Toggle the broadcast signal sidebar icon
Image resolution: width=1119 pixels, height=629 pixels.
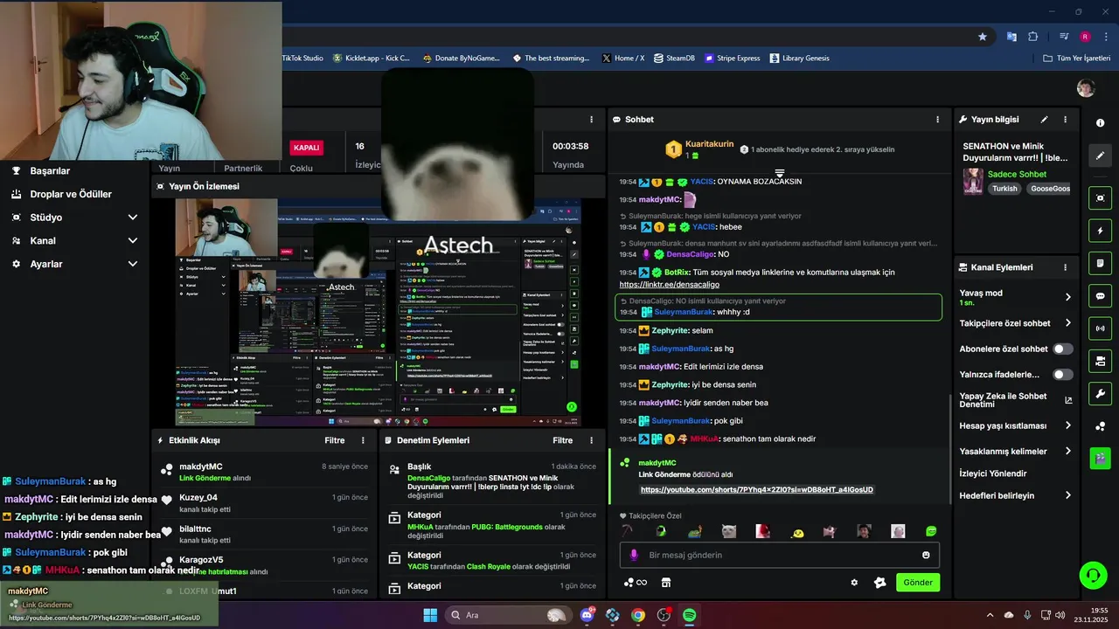pyautogui.click(x=1100, y=328)
